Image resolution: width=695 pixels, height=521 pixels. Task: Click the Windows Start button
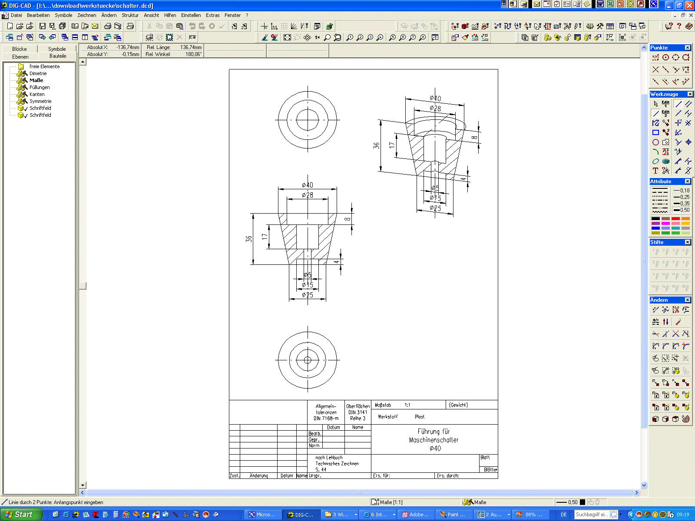coord(20,514)
